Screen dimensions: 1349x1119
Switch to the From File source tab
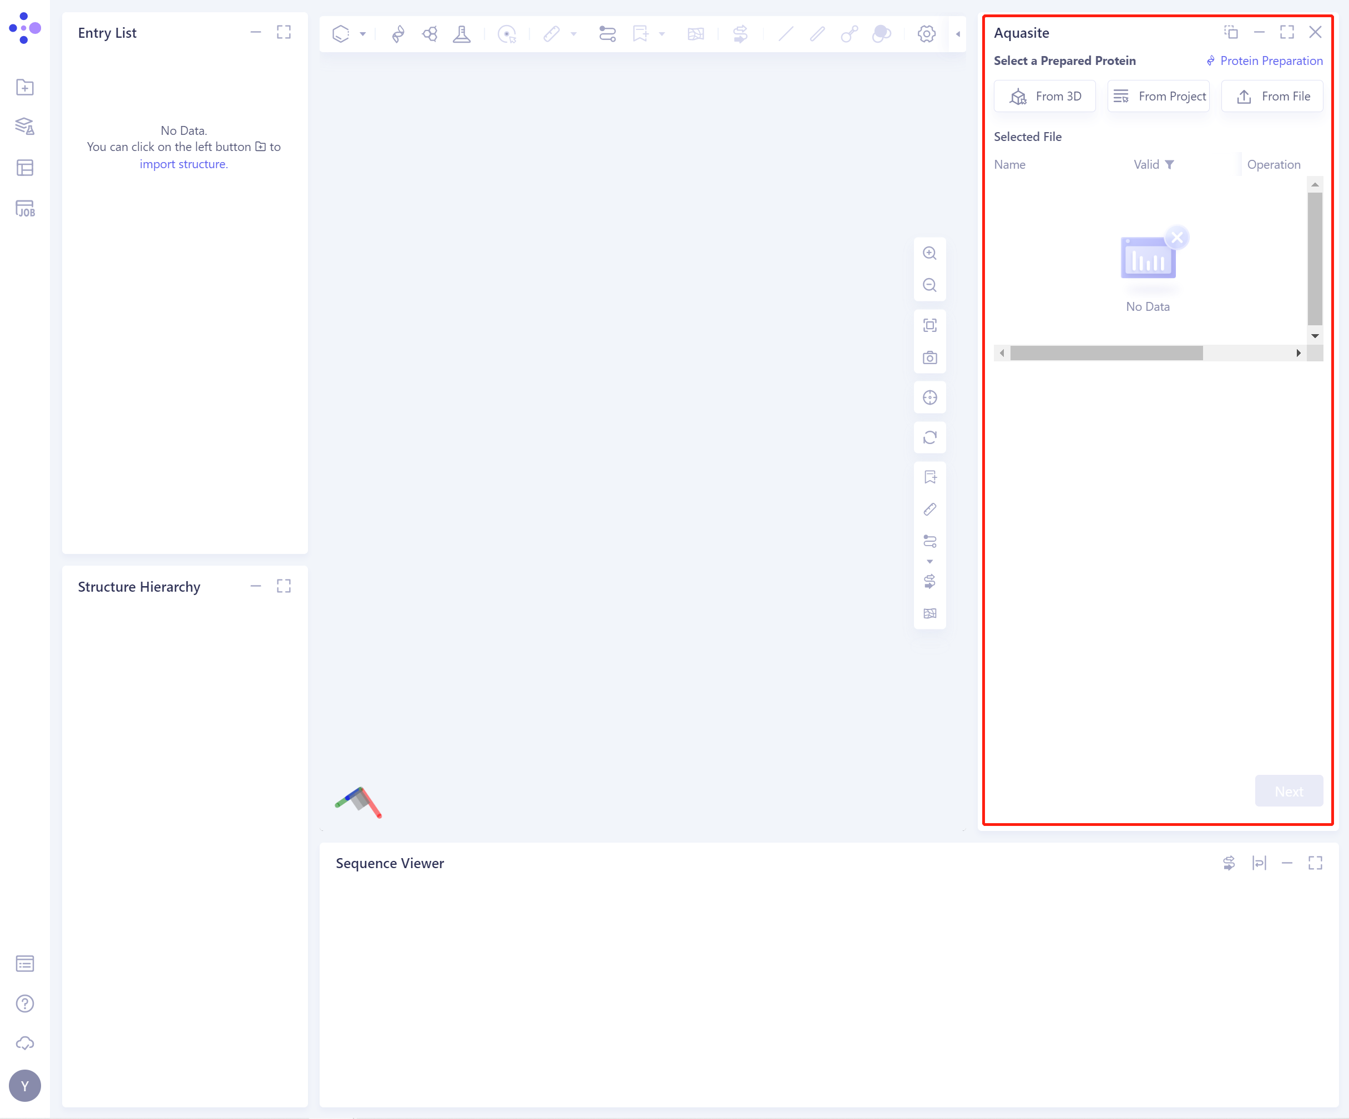pos(1272,95)
